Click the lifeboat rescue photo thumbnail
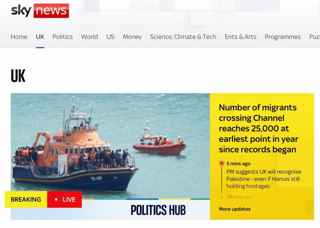 (x=110, y=146)
